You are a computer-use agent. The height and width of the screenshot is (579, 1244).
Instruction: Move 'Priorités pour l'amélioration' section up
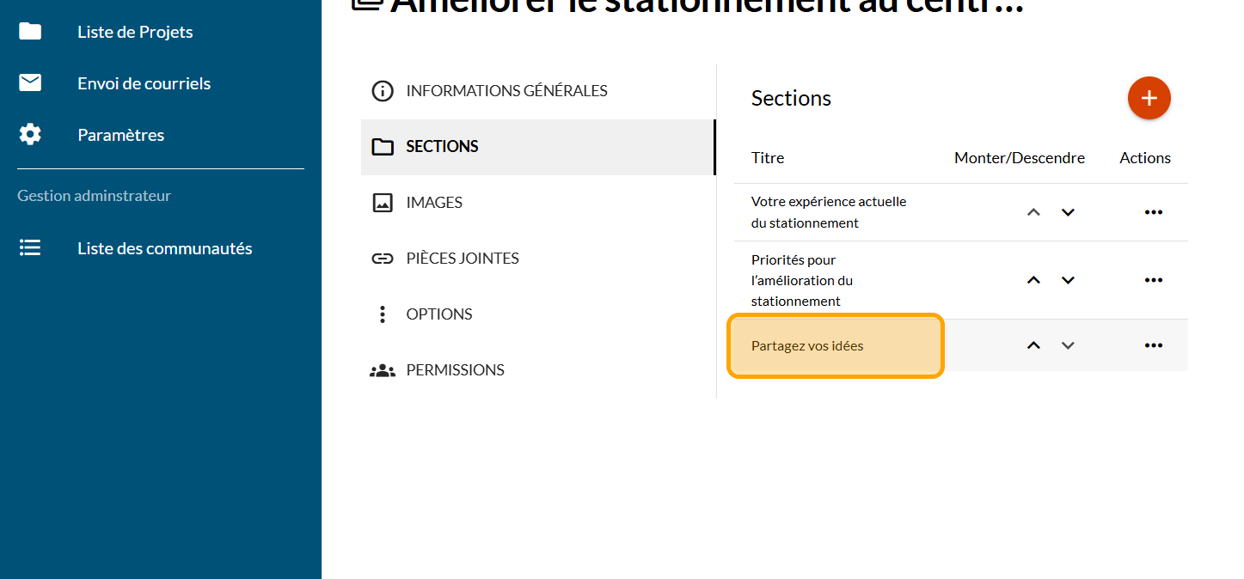pyautogui.click(x=1033, y=280)
